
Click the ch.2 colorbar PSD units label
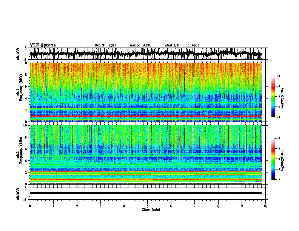[282, 160]
